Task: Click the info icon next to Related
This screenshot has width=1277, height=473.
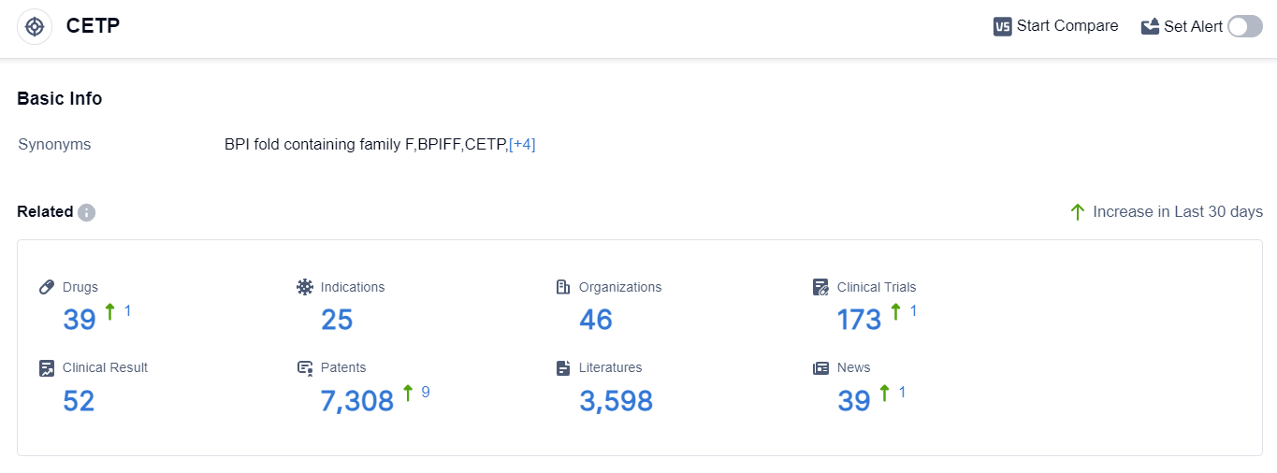Action: (x=86, y=212)
